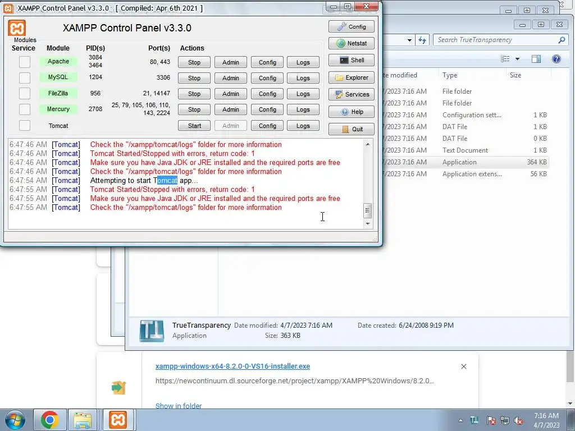The image size is (575, 431).
Task: Toggle the Apache service checkbox
Action: pyautogui.click(x=25, y=62)
